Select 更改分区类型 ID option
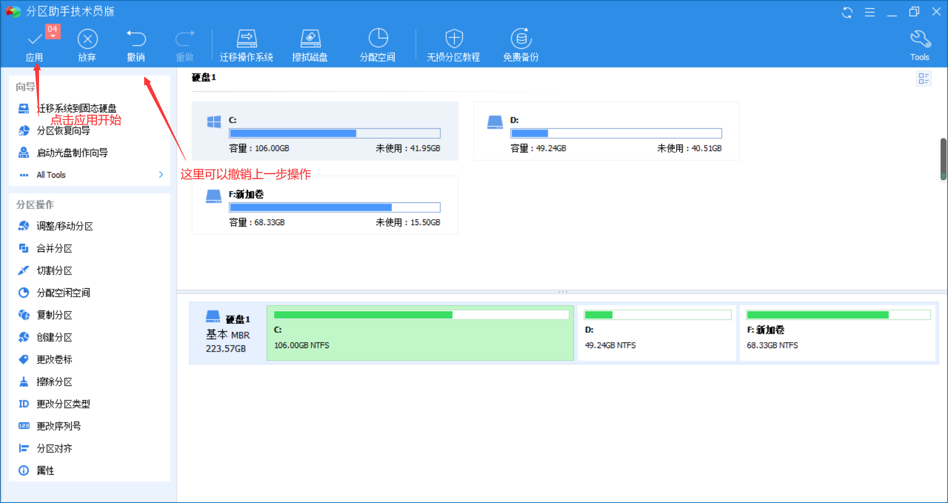948x503 pixels. [63, 404]
